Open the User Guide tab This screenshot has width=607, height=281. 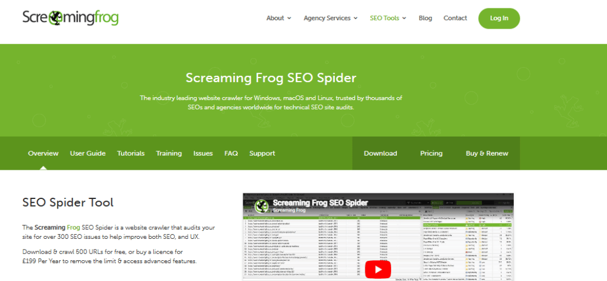pos(88,153)
